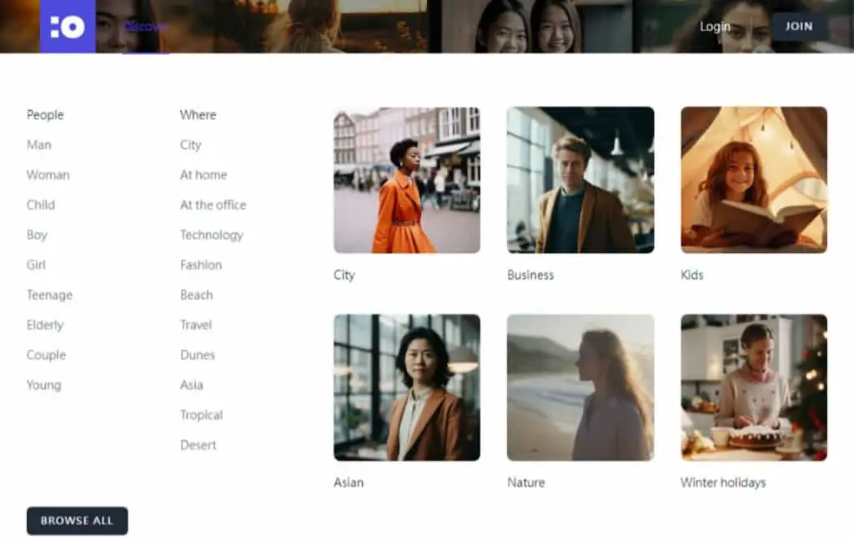
Task: Click the Login link
Action: [715, 26]
